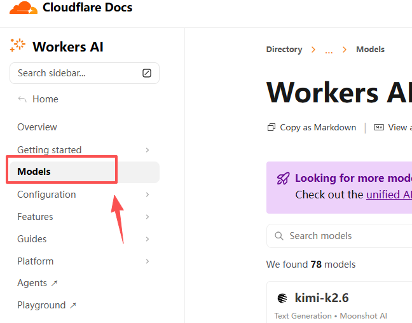This screenshot has width=412, height=323.
Task: Open Getting started in the sidebar
Action: pos(50,150)
